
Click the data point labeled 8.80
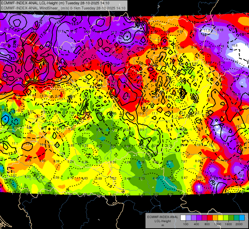pos(41,193)
